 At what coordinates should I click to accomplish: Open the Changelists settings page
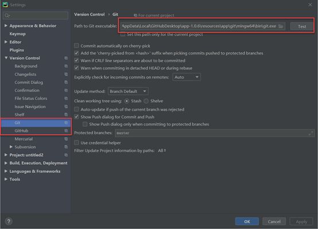(x=25, y=74)
